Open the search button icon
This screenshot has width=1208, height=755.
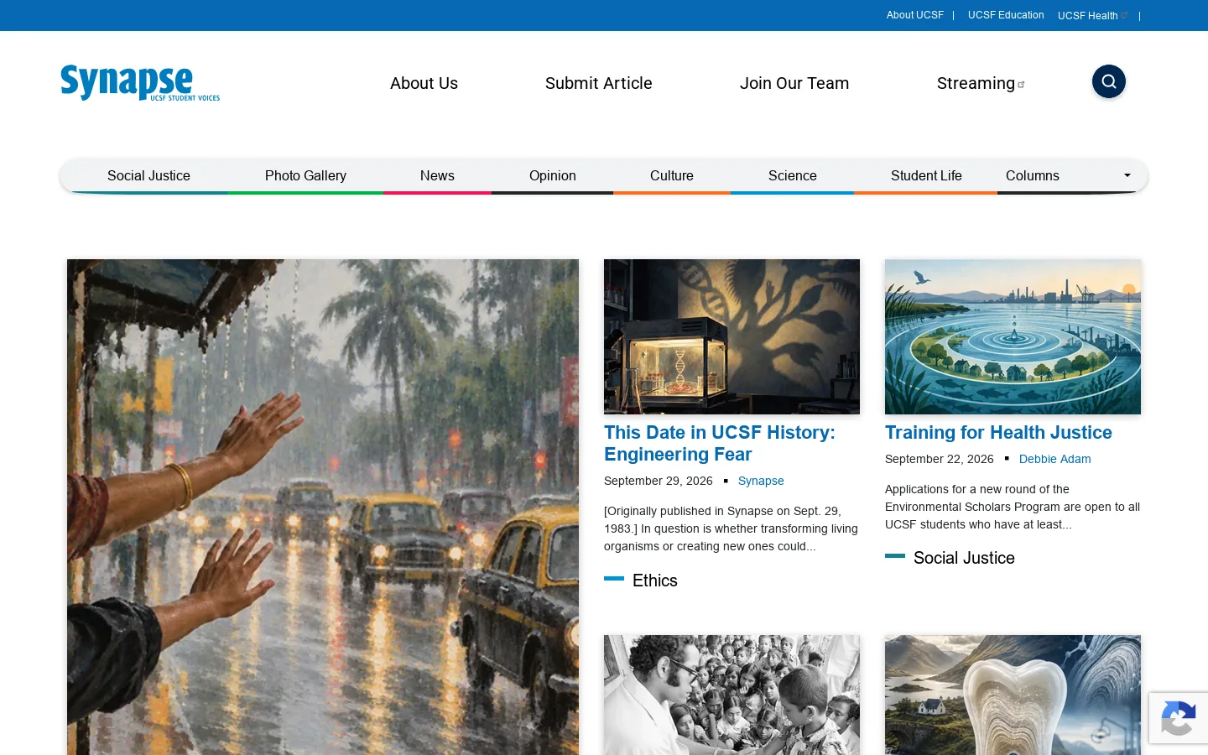[x=1108, y=81]
